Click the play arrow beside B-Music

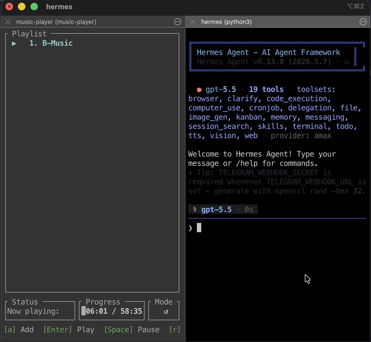pos(14,43)
